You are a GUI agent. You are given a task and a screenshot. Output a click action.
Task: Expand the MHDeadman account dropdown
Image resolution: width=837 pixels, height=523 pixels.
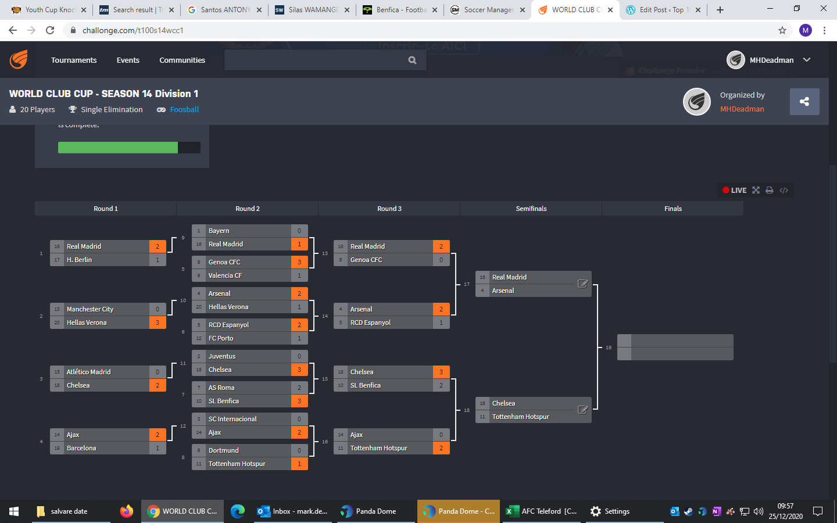click(x=807, y=60)
